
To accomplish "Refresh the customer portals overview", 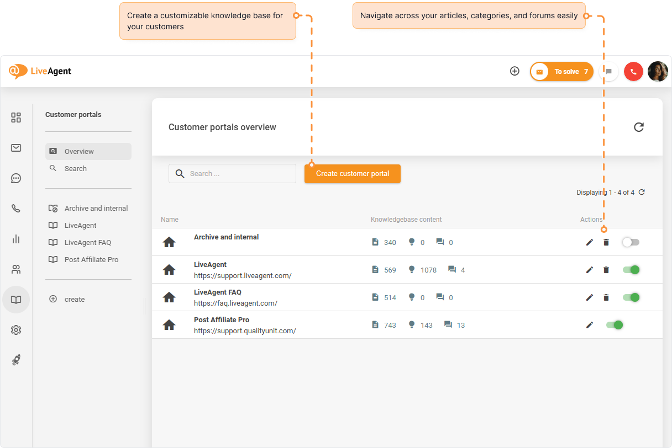I will tap(638, 127).
